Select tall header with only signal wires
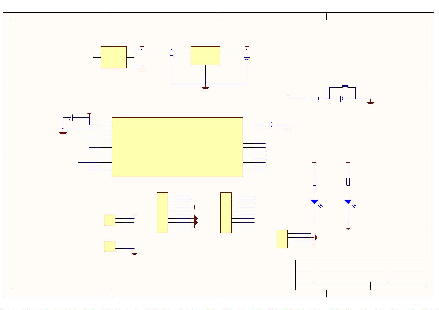This screenshot has height=310, width=439. pyautogui.click(x=226, y=213)
